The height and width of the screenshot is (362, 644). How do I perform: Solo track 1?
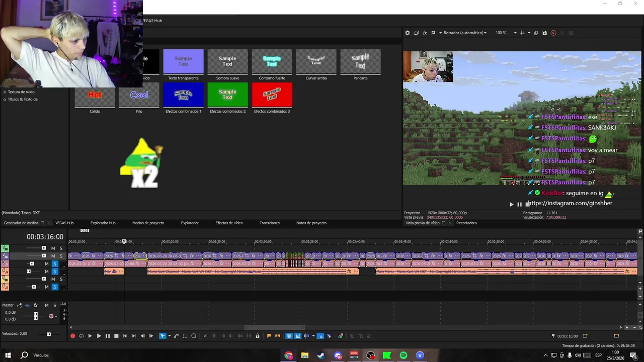(61, 248)
